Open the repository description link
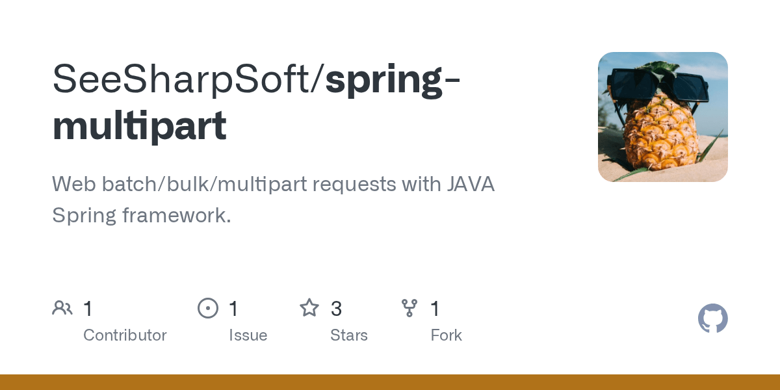Viewport: 780px width, 390px height. tap(273, 199)
